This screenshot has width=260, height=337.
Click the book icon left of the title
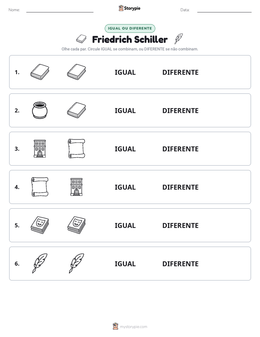81,39
